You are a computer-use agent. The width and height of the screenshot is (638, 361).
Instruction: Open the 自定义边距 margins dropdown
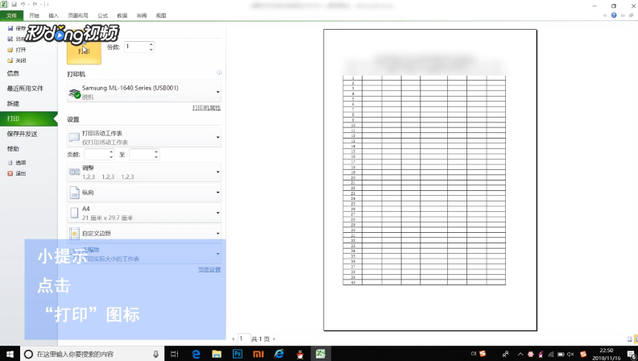pos(144,233)
